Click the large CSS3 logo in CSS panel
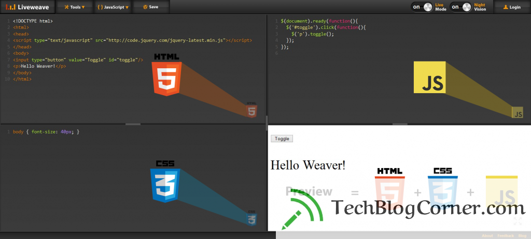This screenshot has height=239, width=531. pos(165,182)
